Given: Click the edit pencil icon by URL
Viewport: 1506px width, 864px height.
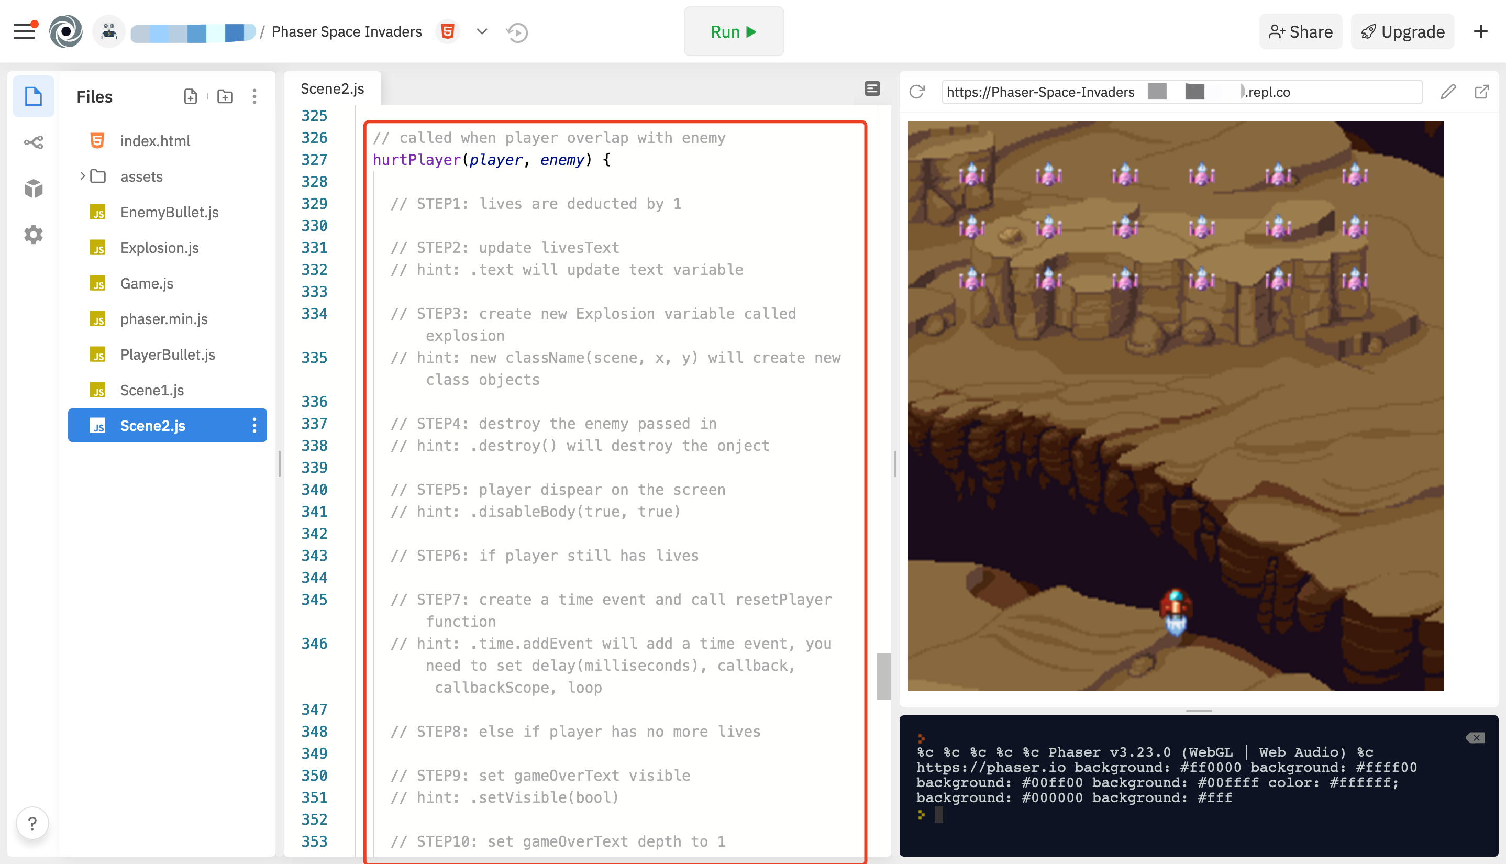Looking at the screenshot, I should point(1447,92).
